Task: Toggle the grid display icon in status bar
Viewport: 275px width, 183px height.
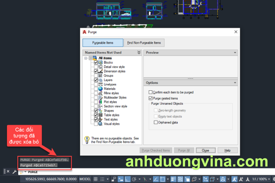Action: coord(95,179)
